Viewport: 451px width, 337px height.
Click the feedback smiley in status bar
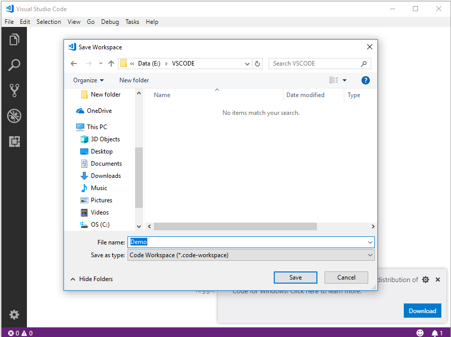tap(420, 333)
